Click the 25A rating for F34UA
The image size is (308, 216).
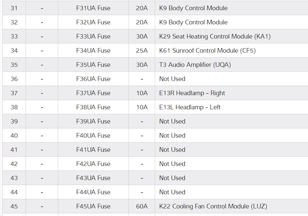click(x=142, y=51)
